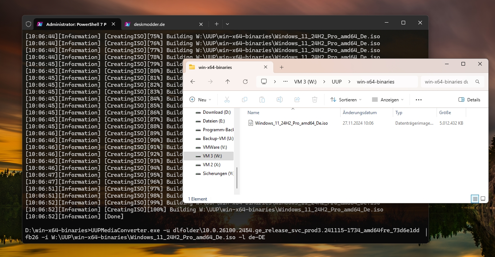Click the [Done] line in PowerShell output

click(74, 217)
